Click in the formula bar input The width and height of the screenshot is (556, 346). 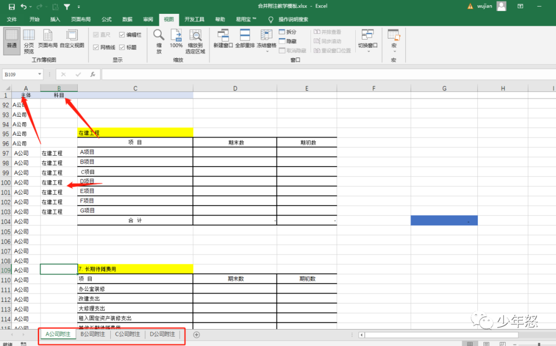pos(328,75)
